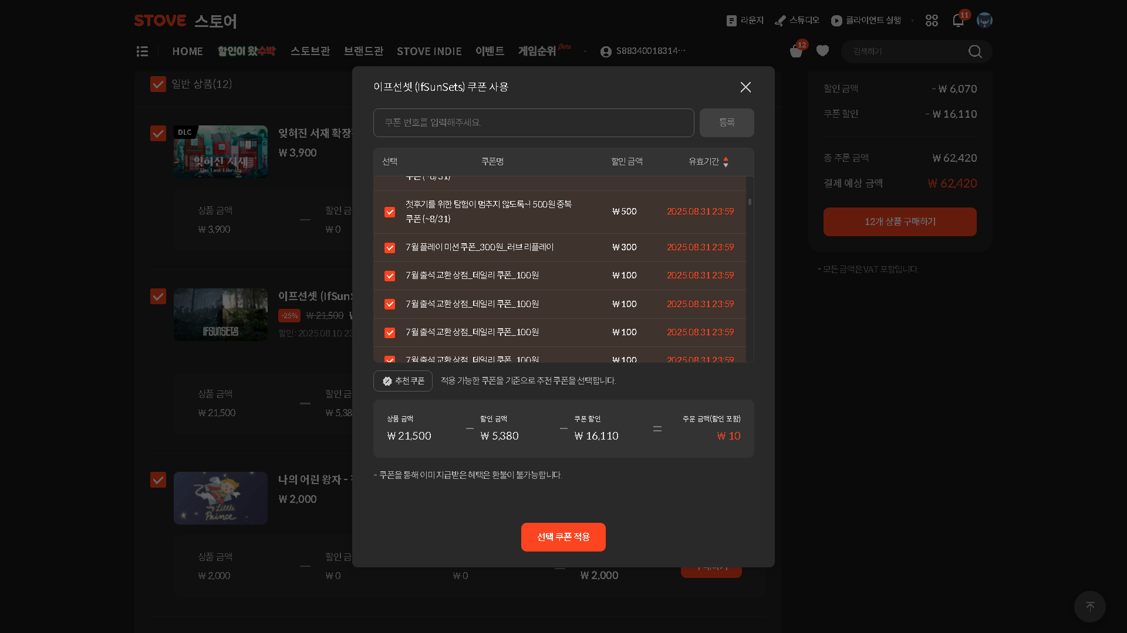Click the 결제 예상 금액 ₩ 62,420 value
The height and width of the screenshot is (633, 1127).
click(952, 183)
